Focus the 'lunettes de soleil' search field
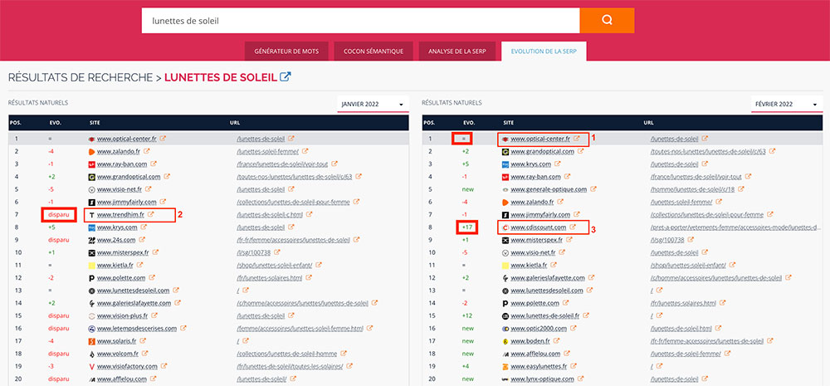Screen dimensions: 830x386 tap(360, 21)
